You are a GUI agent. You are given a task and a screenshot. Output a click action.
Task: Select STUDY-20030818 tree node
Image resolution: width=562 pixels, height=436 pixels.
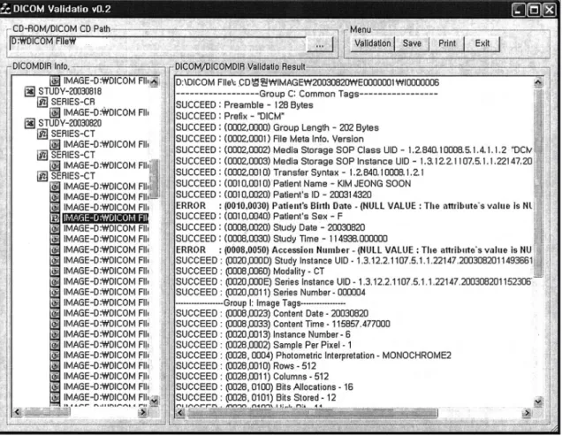coord(70,91)
